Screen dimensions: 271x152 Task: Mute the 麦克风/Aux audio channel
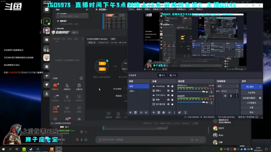(207, 92)
